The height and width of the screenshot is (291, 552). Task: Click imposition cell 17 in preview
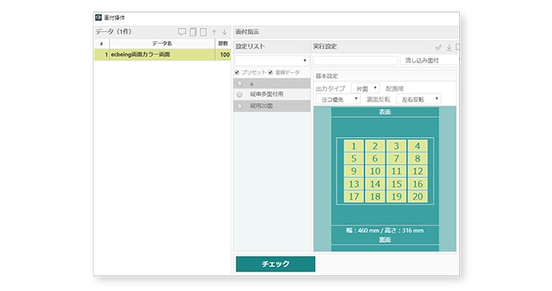[354, 197]
